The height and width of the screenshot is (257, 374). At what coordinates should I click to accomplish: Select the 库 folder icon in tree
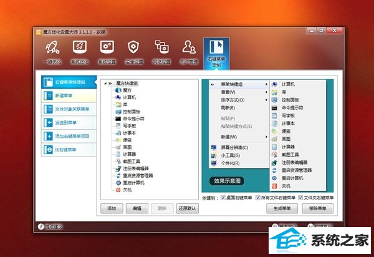[x=118, y=105]
